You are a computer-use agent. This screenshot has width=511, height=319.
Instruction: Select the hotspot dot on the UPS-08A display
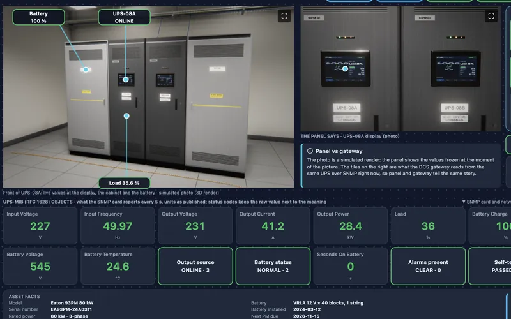[x=126, y=80]
